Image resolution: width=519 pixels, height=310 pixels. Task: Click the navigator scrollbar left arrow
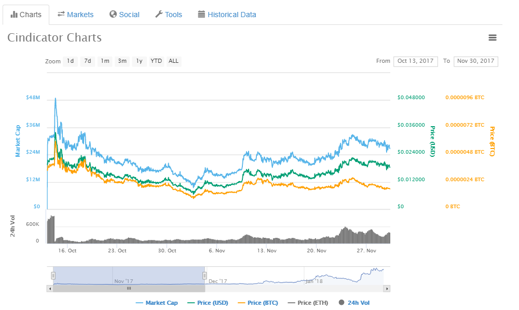[x=50, y=289]
